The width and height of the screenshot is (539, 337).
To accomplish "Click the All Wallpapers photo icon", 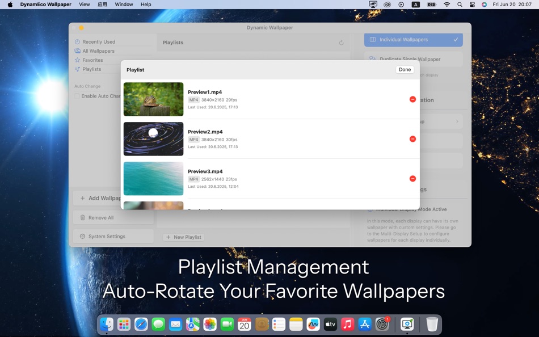I will click(77, 51).
